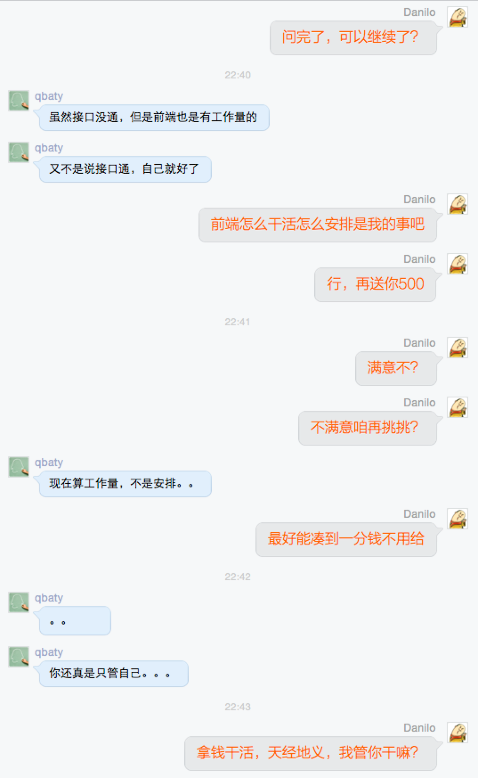
Task: Click qbaty's avatar next to '又不是说接口通' message
Action: [x=19, y=152]
